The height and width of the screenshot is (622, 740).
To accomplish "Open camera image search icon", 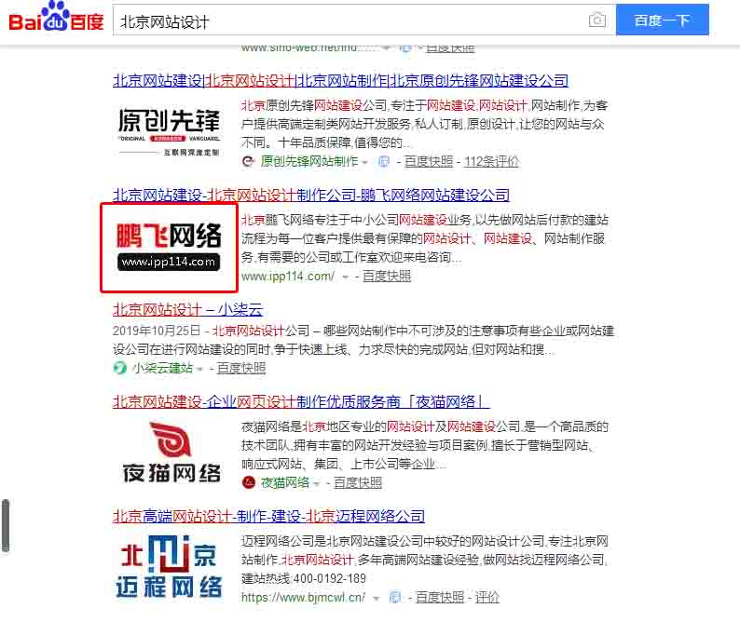I will 597,20.
